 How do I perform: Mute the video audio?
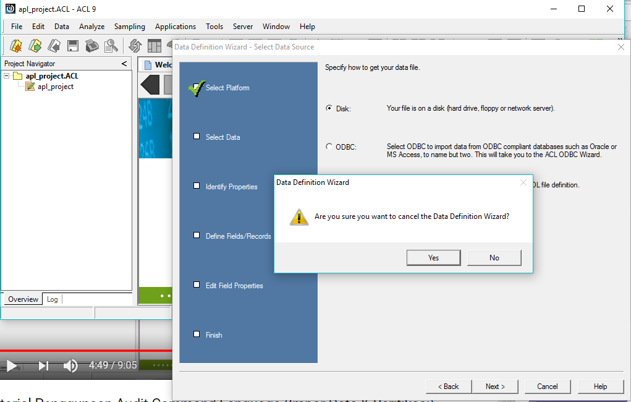click(70, 366)
